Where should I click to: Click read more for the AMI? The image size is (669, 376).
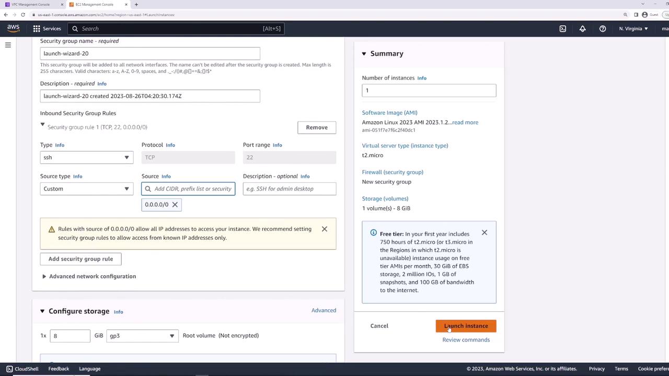click(465, 122)
